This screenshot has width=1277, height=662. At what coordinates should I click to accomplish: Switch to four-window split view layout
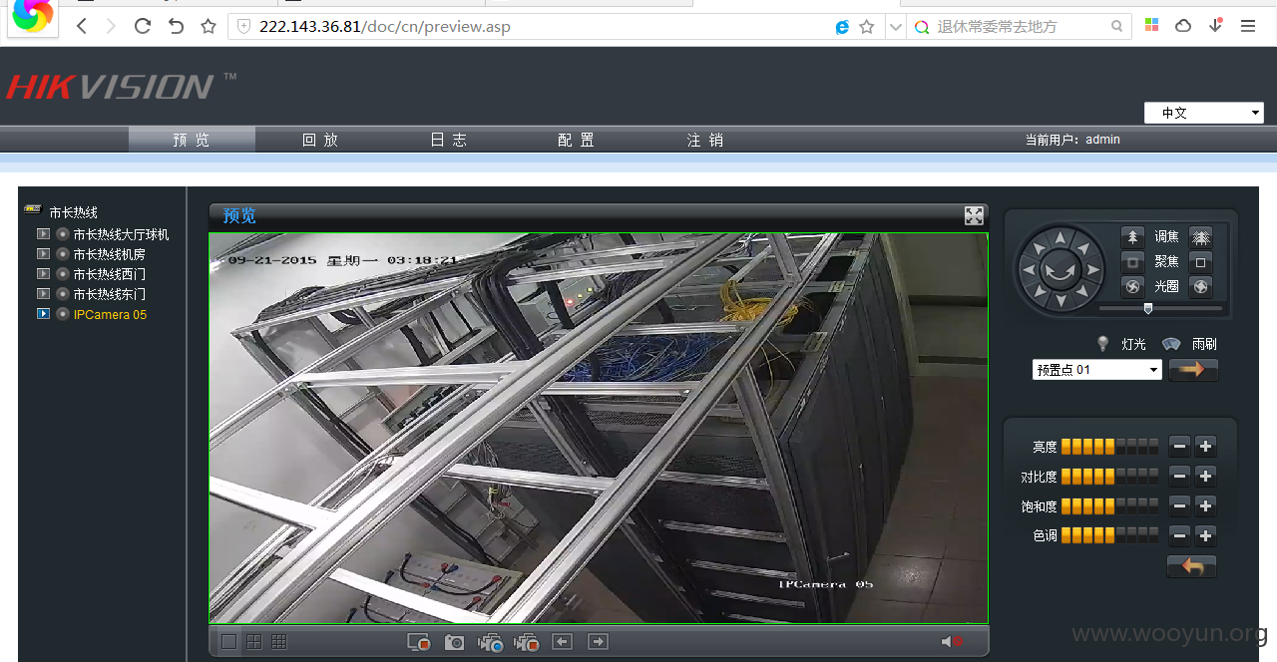(254, 642)
